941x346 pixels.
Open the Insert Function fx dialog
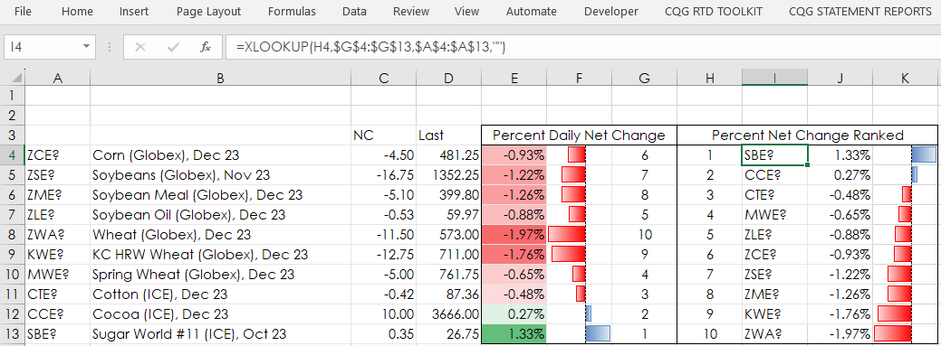click(206, 47)
